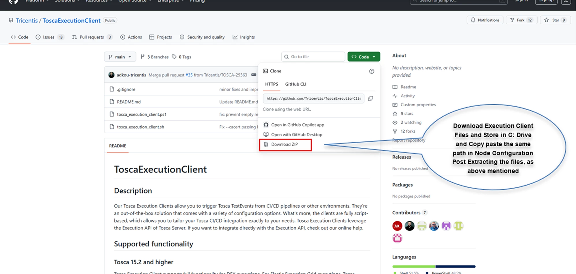Click the Activity pulse icon
This screenshot has width=576, height=274.
coord(395,96)
